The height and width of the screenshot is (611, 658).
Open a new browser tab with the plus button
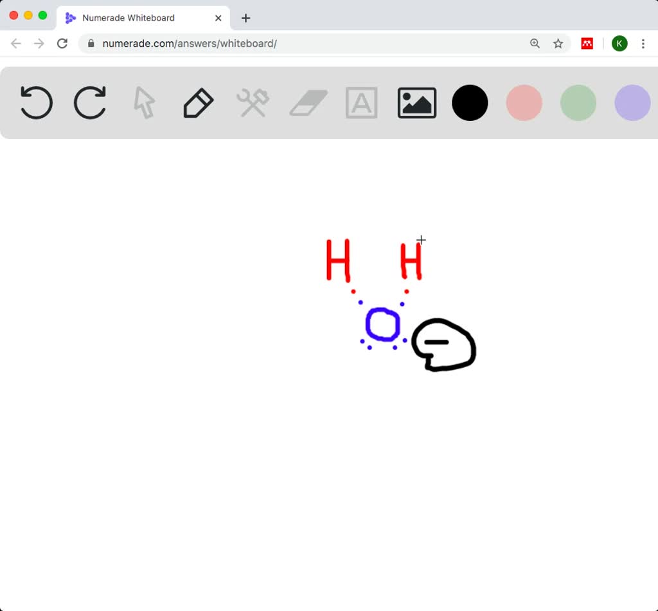click(x=245, y=18)
